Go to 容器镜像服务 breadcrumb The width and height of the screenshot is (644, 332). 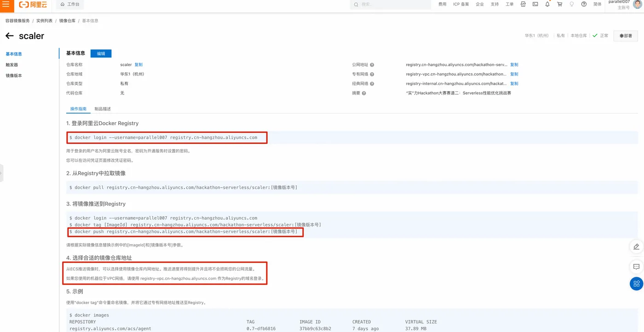[17, 21]
